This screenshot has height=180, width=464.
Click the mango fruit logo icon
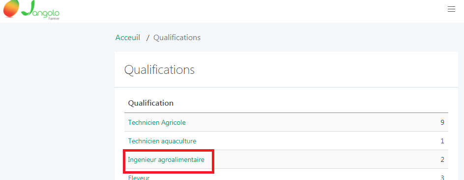[x=11, y=8]
